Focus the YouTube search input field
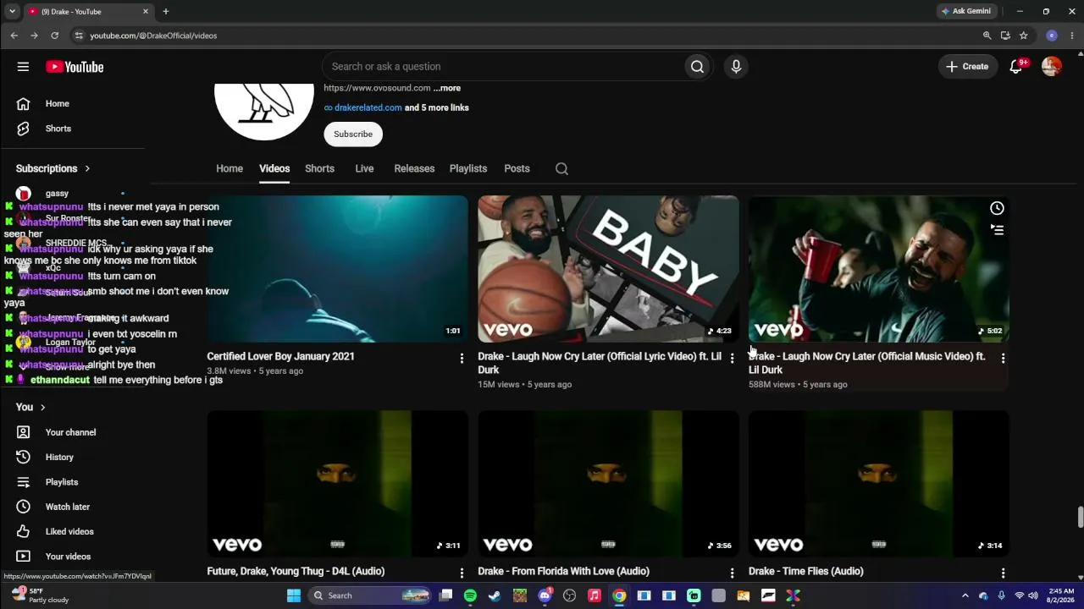 (503, 67)
